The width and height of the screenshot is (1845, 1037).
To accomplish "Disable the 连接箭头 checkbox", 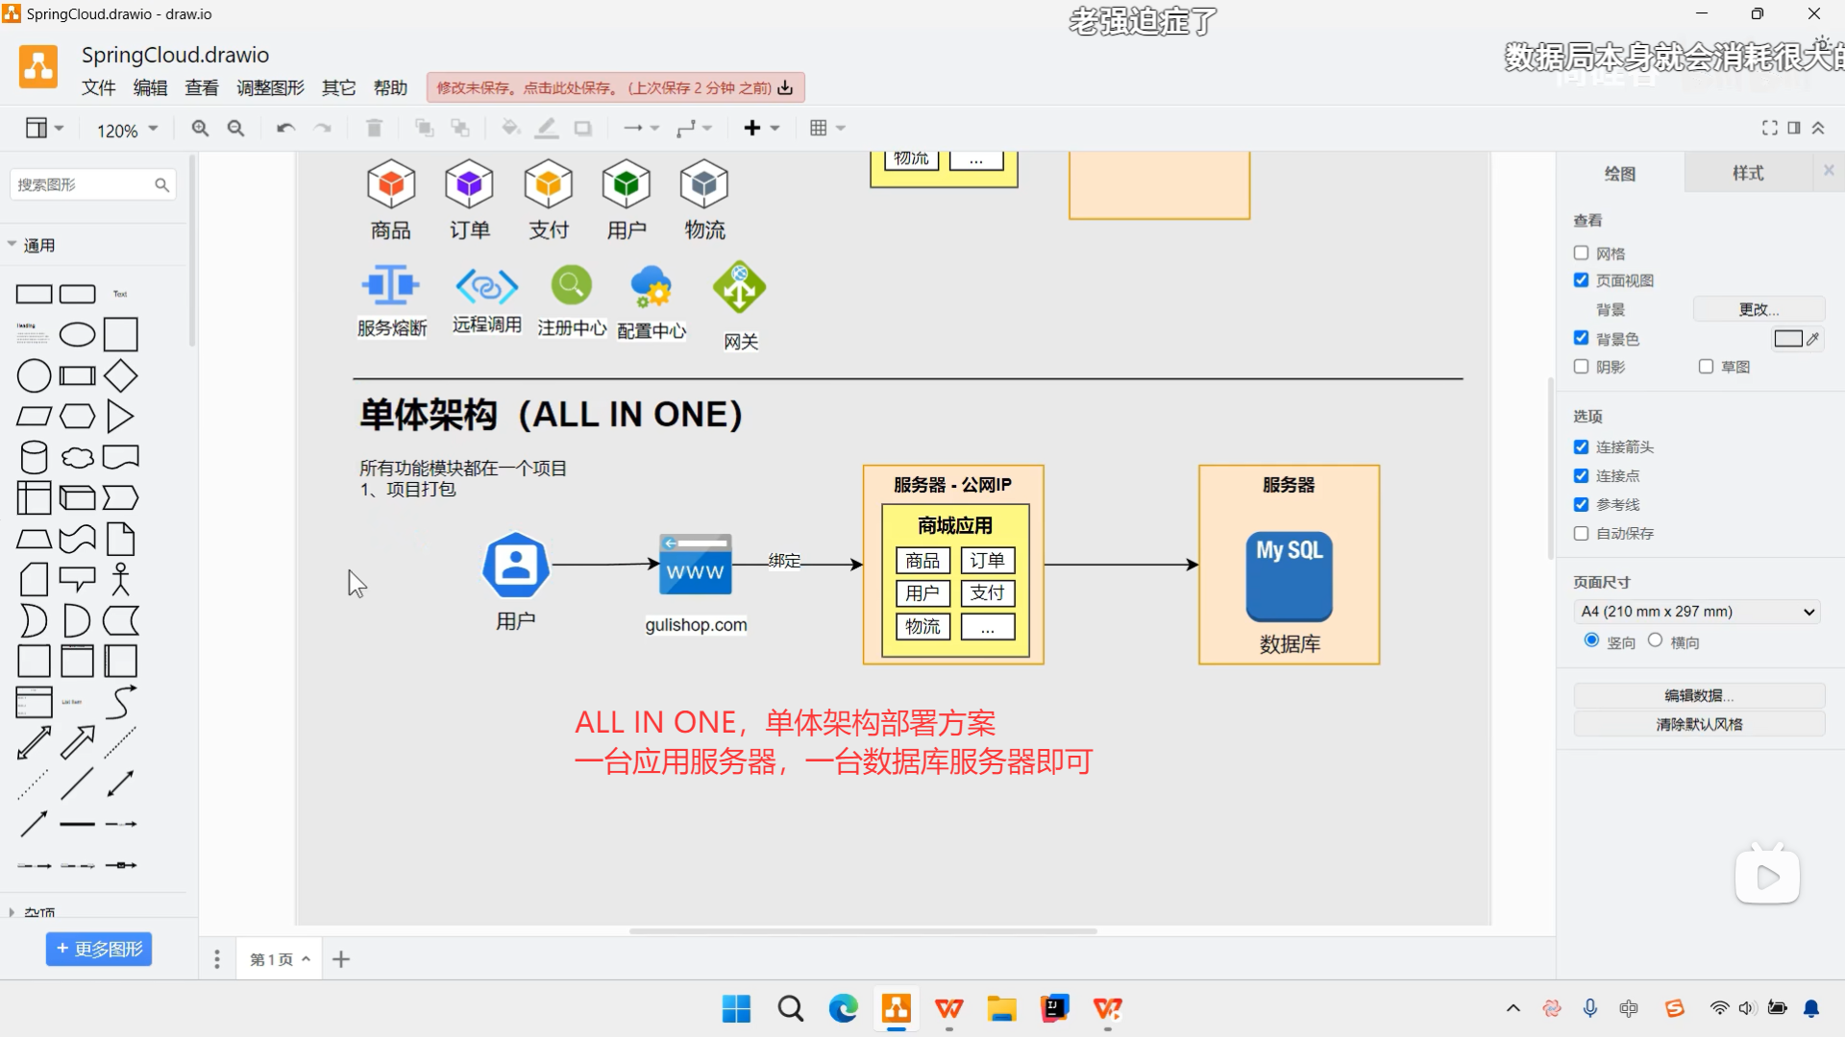I will [x=1581, y=446].
